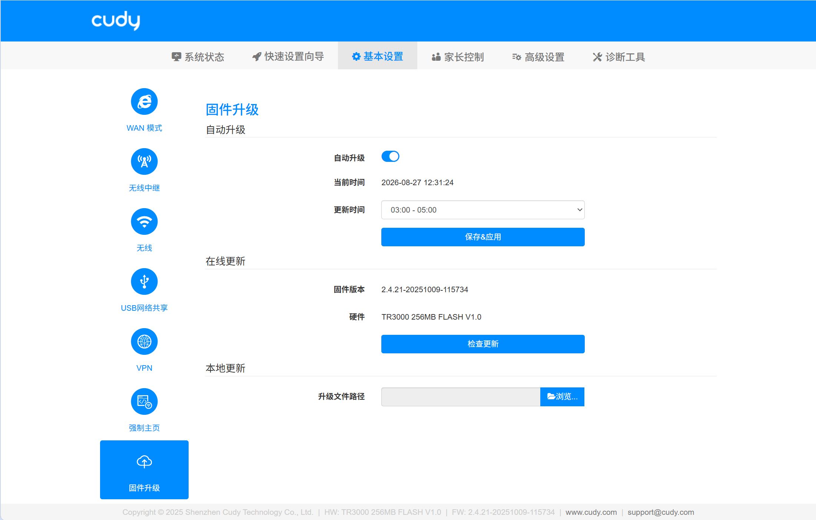Screen dimensions: 816x520
Task: Switch to the 基本设置 tab
Action: point(377,56)
